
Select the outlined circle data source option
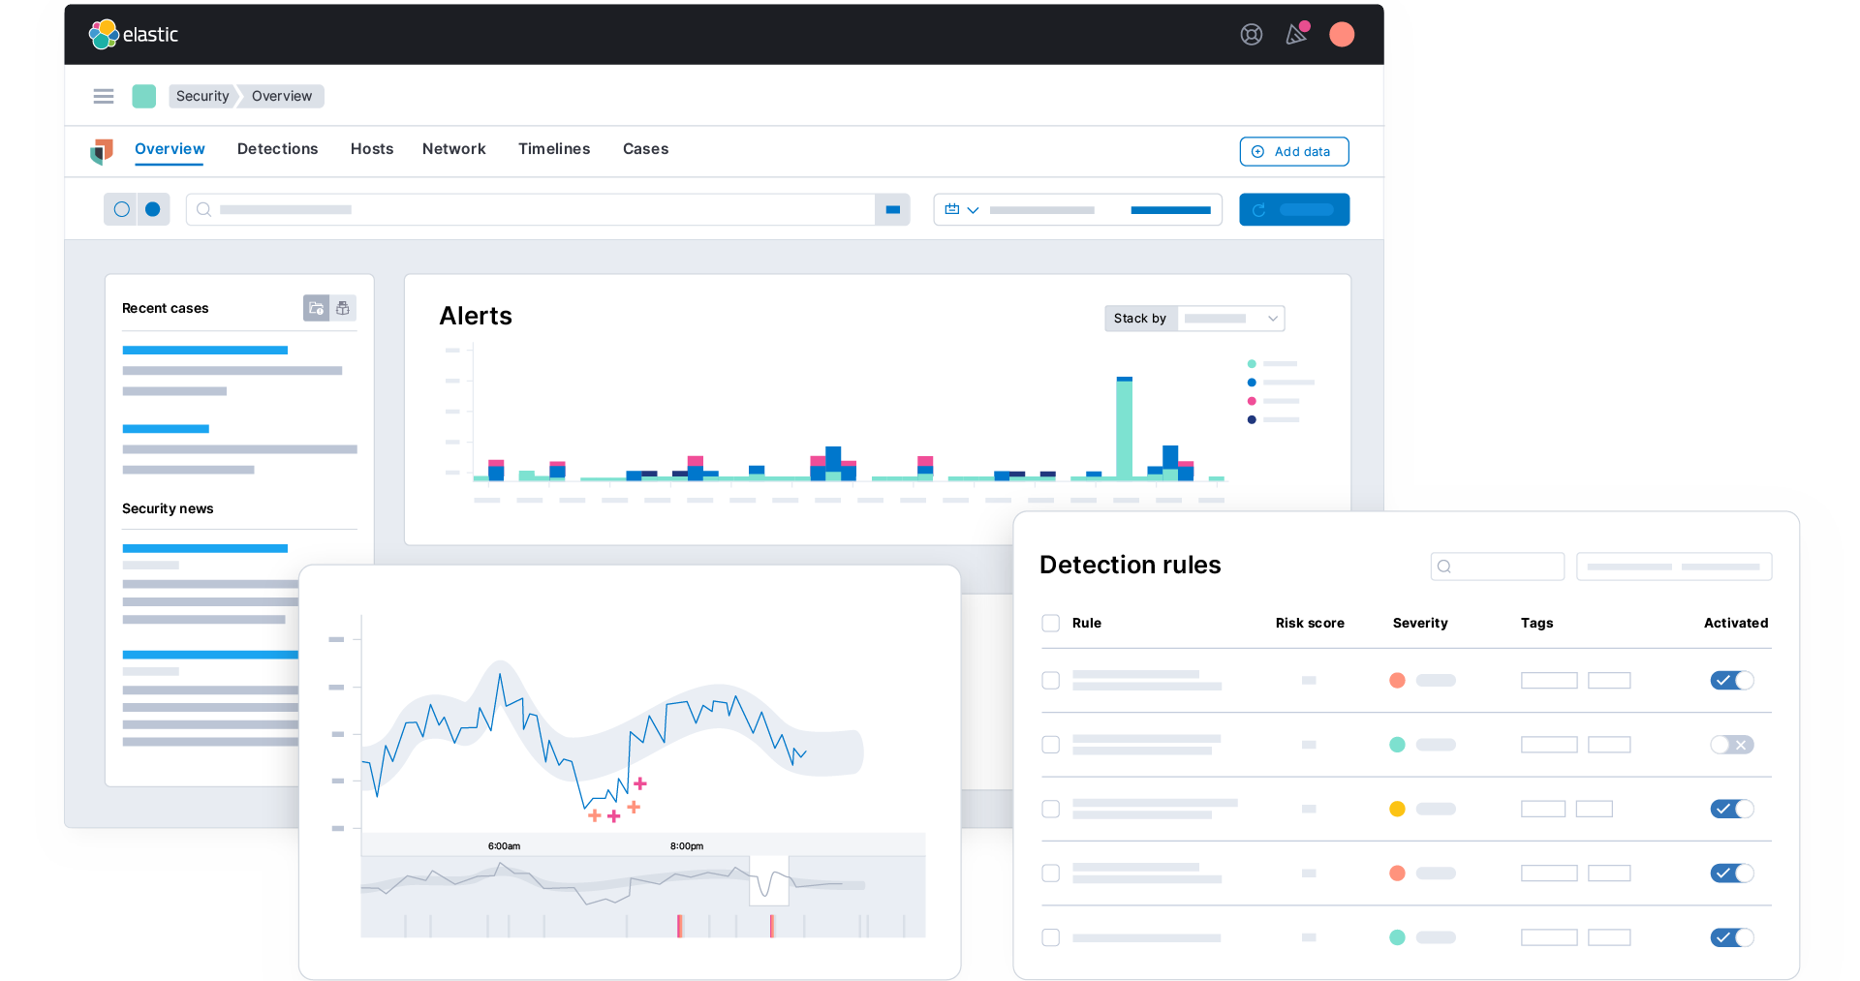121,209
